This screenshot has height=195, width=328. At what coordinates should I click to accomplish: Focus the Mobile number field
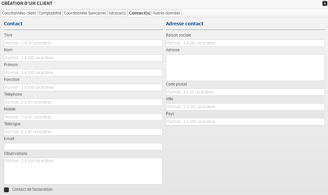tap(83, 117)
